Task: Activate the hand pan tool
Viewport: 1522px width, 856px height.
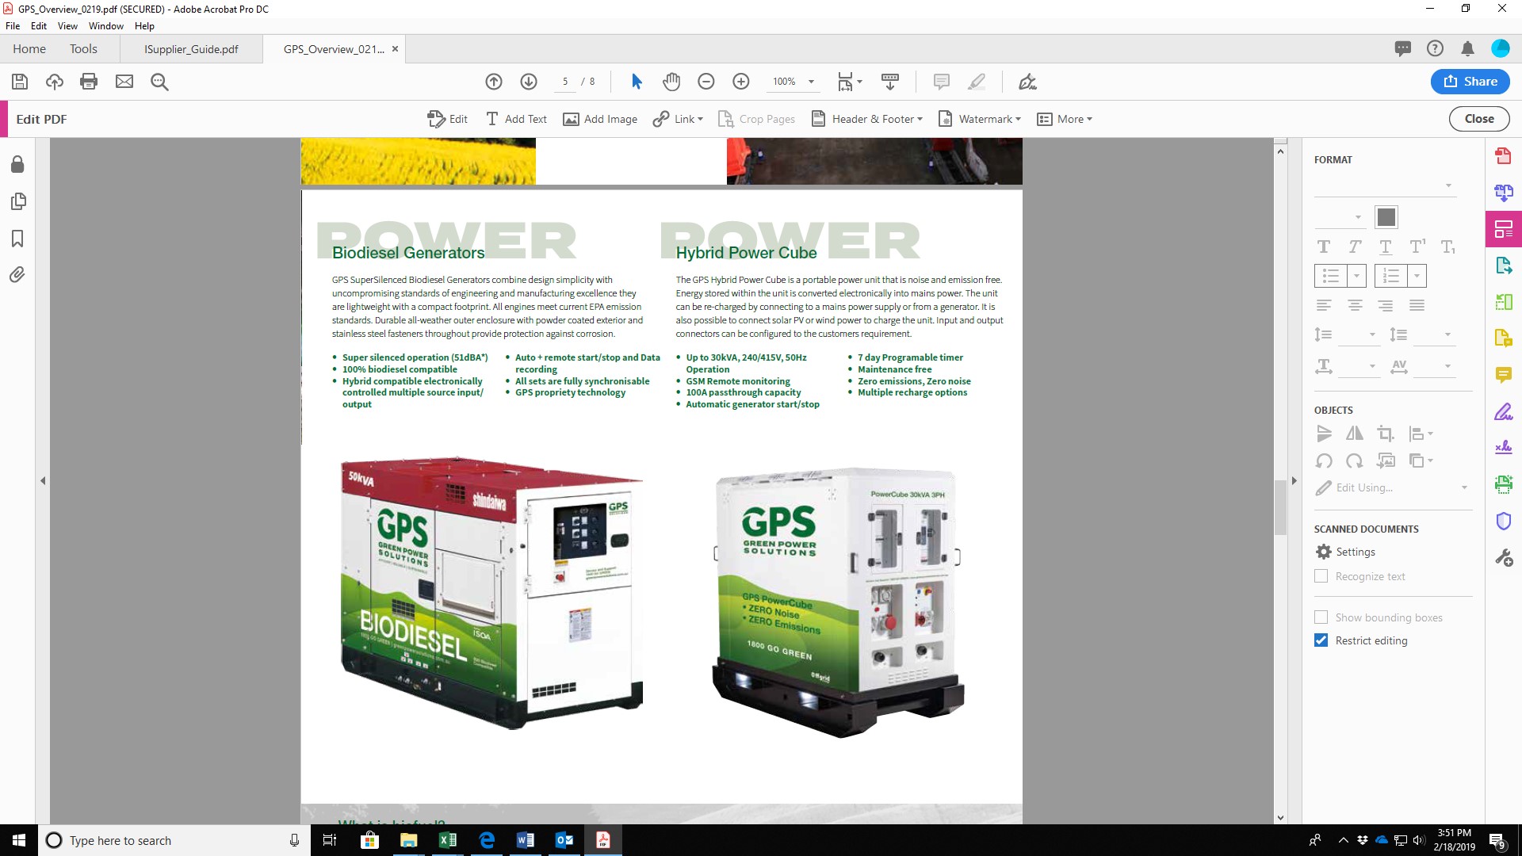Action: [x=671, y=82]
